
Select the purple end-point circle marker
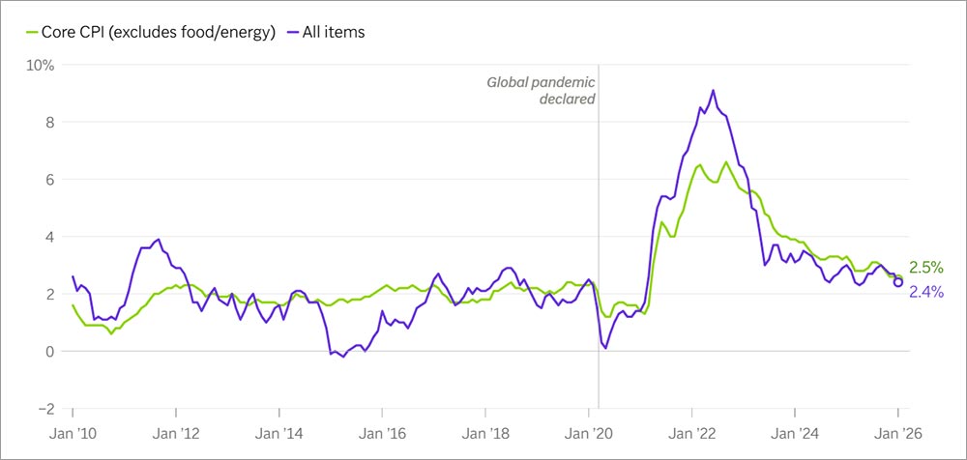(x=898, y=282)
